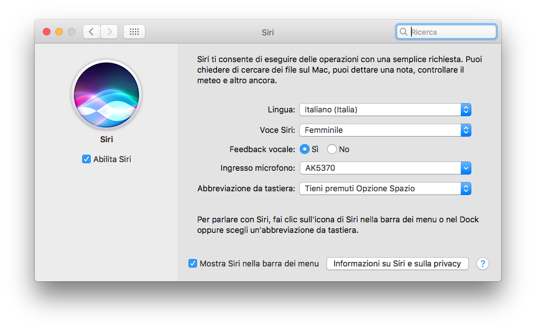Open the Voce Siri dropdown showing Femminile

pos(386,130)
